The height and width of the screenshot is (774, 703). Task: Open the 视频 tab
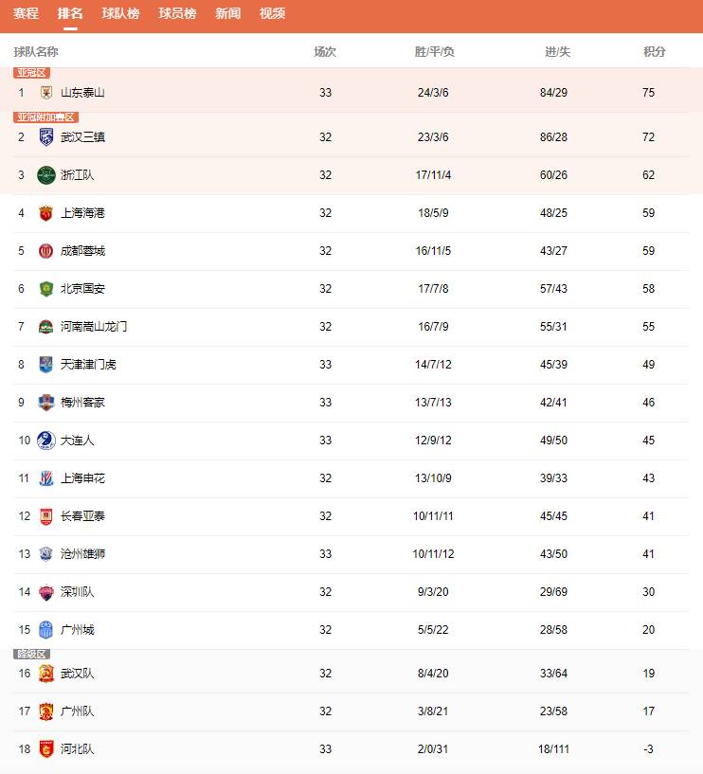pos(273,13)
